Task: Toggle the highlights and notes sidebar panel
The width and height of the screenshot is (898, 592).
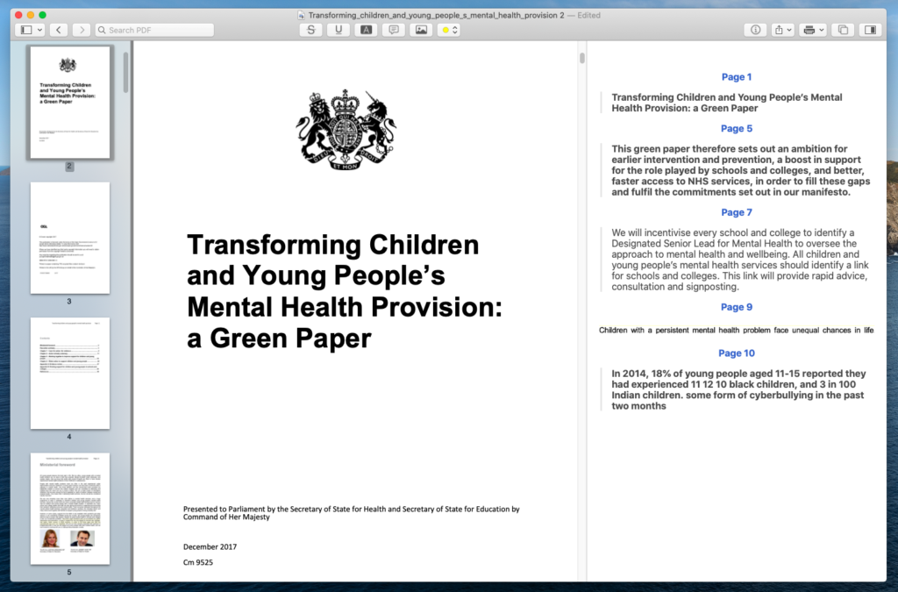Action: click(869, 29)
